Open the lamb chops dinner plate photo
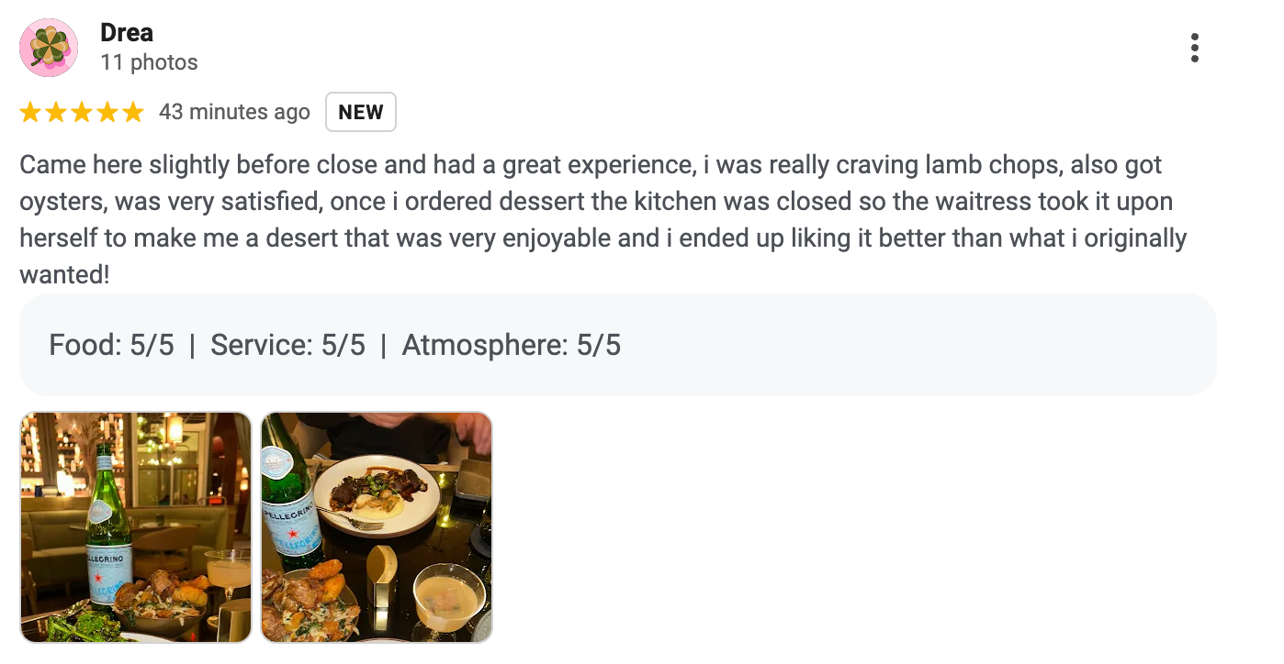 coord(376,526)
